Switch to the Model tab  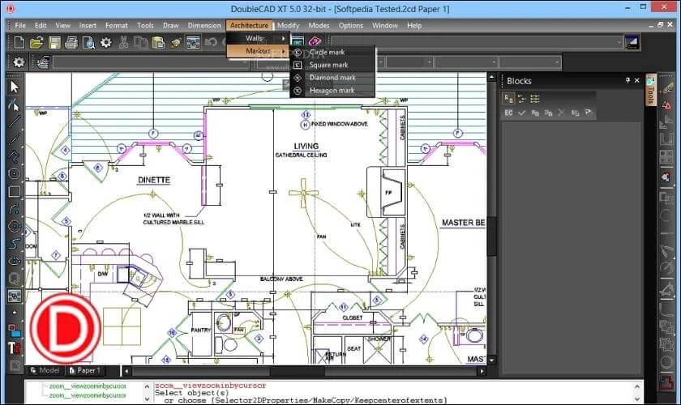[45, 370]
